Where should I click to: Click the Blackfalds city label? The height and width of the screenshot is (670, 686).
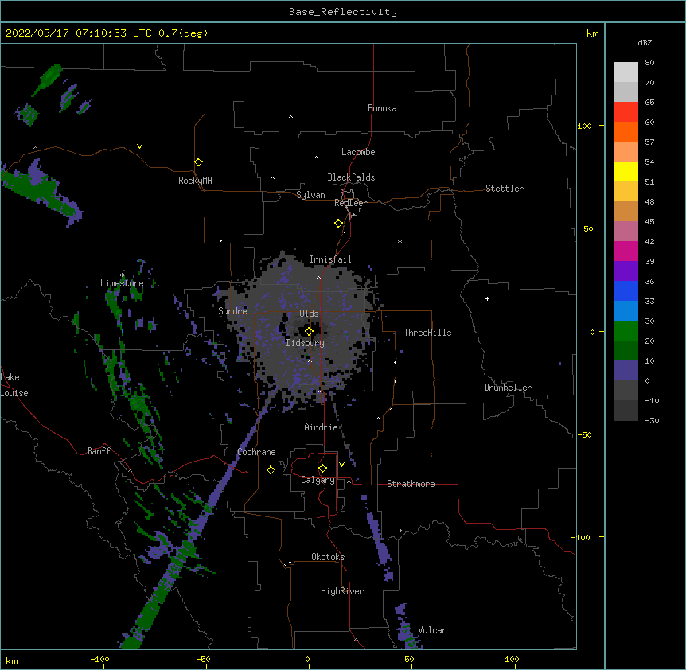pos(351,177)
